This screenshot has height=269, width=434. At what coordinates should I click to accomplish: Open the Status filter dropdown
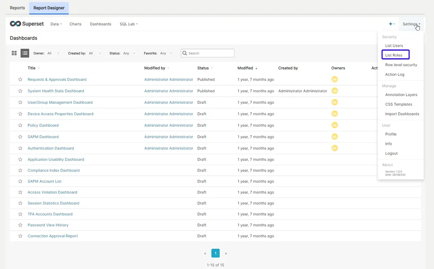[129, 53]
